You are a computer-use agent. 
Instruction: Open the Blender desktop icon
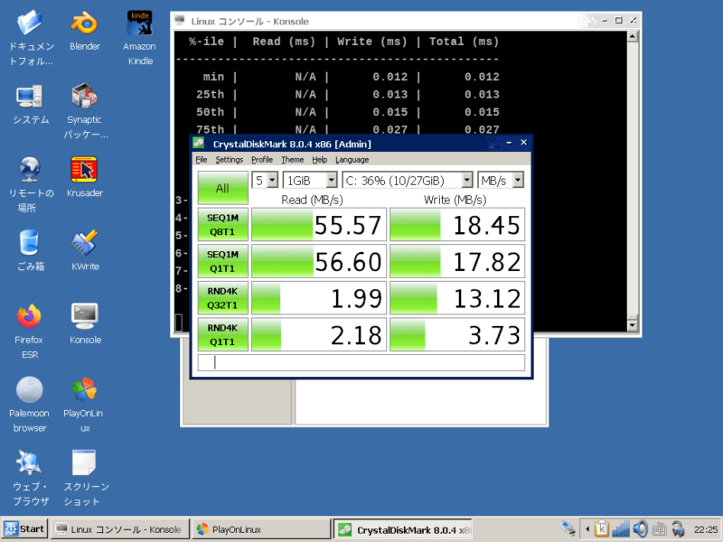coord(84,24)
